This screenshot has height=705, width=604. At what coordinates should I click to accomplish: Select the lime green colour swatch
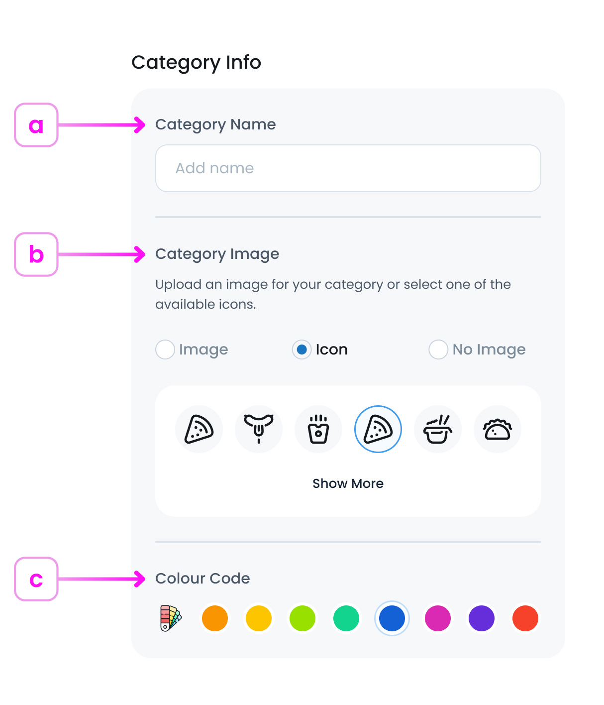point(302,618)
